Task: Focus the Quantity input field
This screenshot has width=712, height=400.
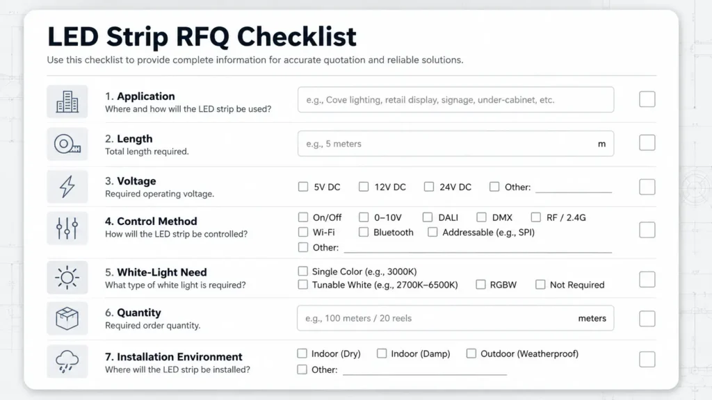Action: [455, 318]
